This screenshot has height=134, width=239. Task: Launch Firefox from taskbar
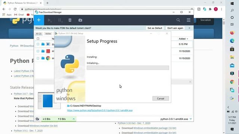pos(232,33)
